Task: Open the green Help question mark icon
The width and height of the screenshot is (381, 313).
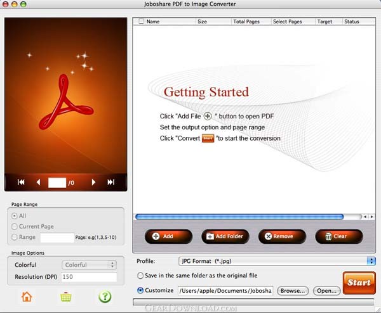Action: pyautogui.click(x=105, y=297)
